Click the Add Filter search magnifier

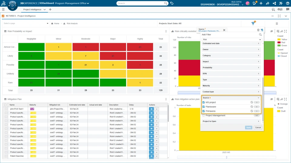260,34
